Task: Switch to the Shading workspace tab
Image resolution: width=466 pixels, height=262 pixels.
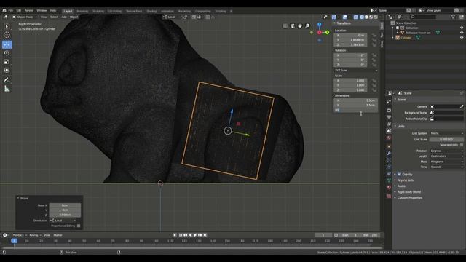Action: click(151, 12)
